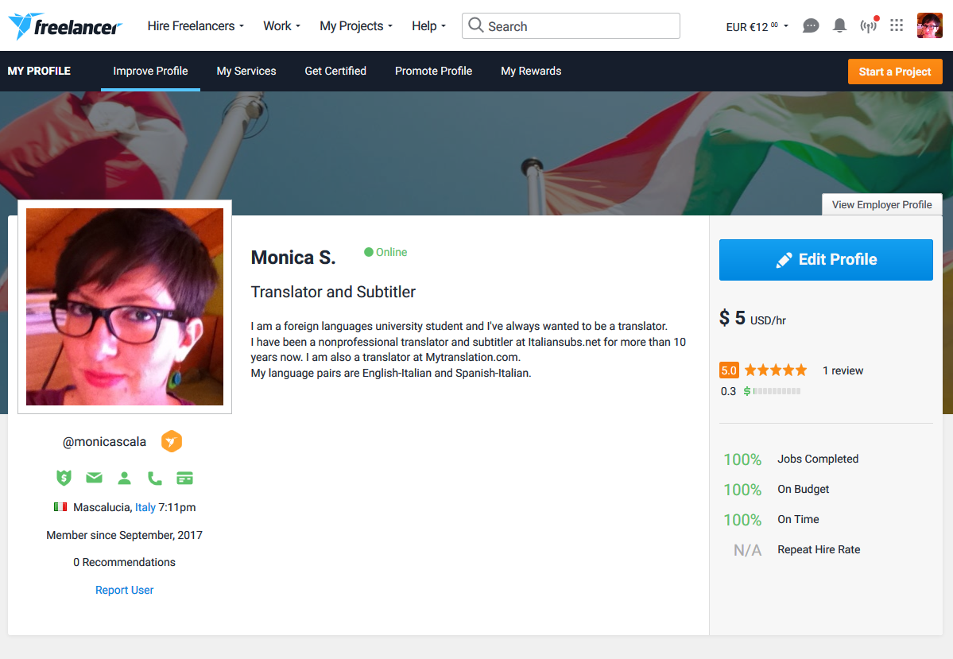Click the live feed broadcast icon
Screen dimensions: 953x659
[x=868, y=26]
